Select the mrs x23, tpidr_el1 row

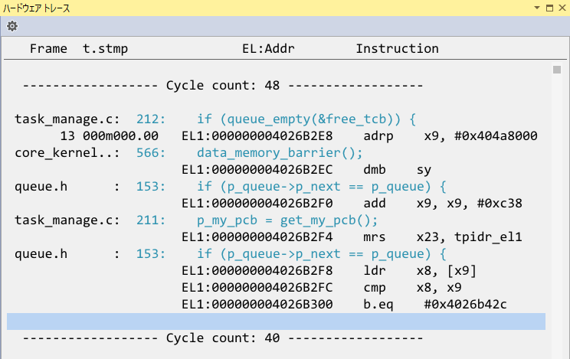point(351,237)
